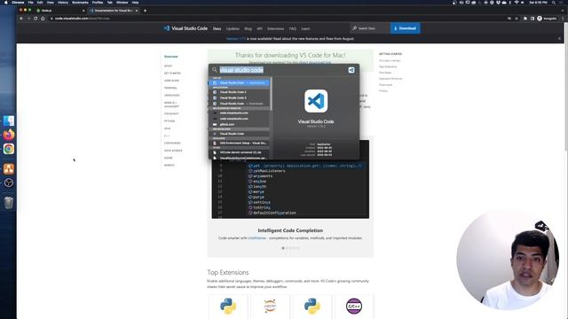This screenshot has height=319, width=568.
Task: Open the Setup section in docs sidebar
Action: 168,66
